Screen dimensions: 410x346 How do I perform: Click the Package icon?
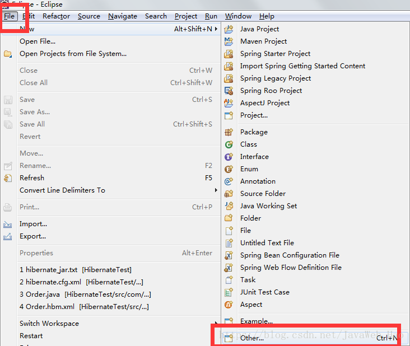click(x=229, y=132)
